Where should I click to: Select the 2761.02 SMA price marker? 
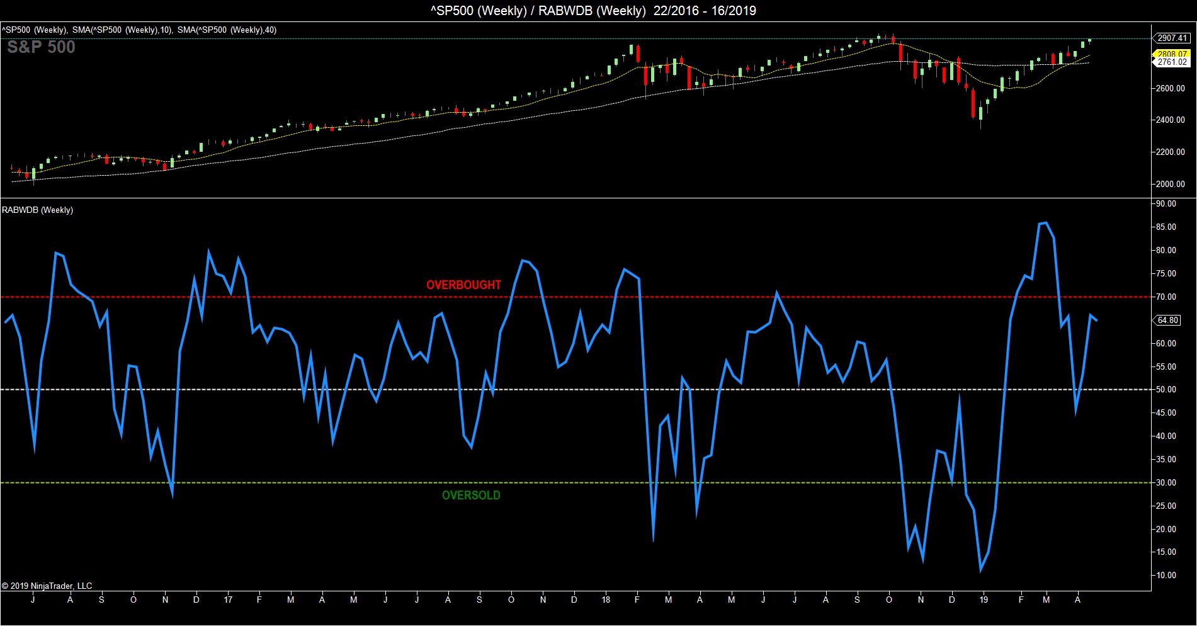click(1172, 62)
